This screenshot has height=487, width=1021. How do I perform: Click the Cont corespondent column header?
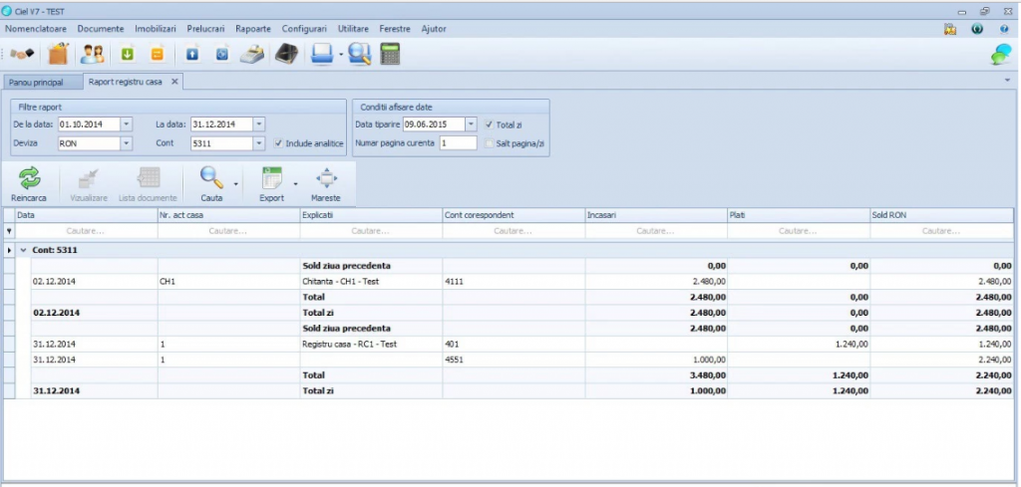(513, 214)
